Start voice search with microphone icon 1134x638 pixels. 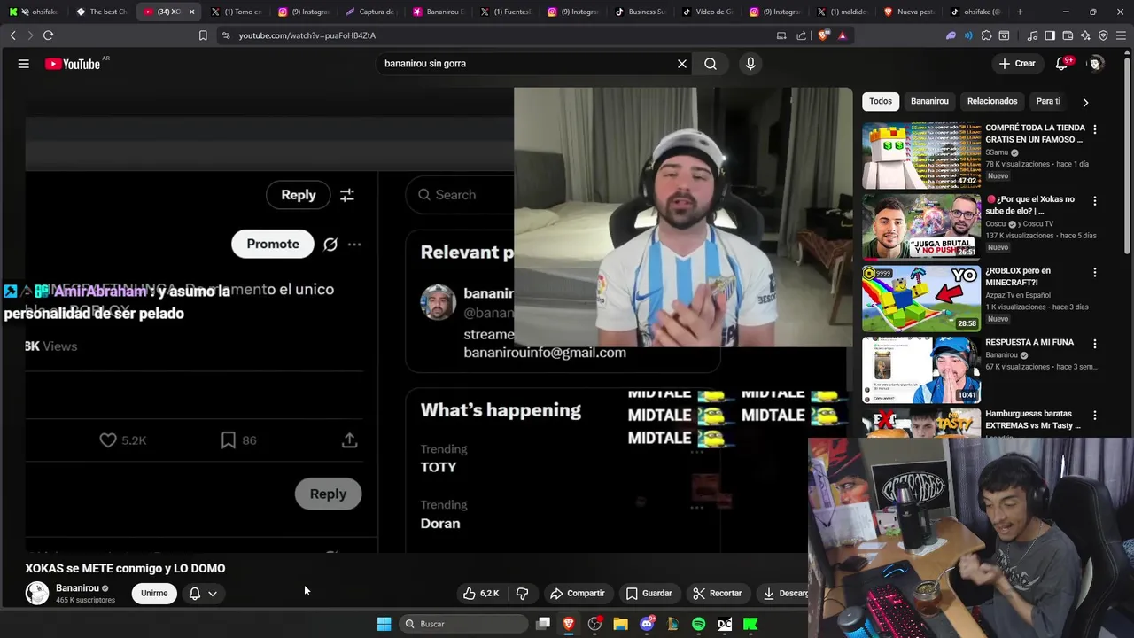(750, 64)
